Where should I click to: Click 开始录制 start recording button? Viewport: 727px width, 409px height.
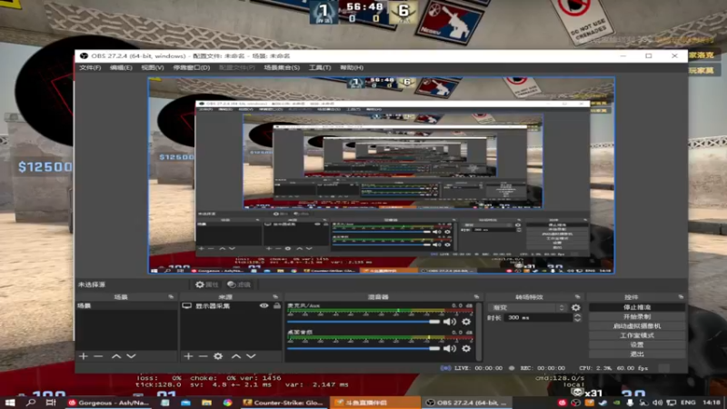[637, 316]
